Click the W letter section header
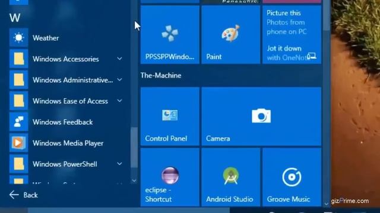 tap(15, 18)
